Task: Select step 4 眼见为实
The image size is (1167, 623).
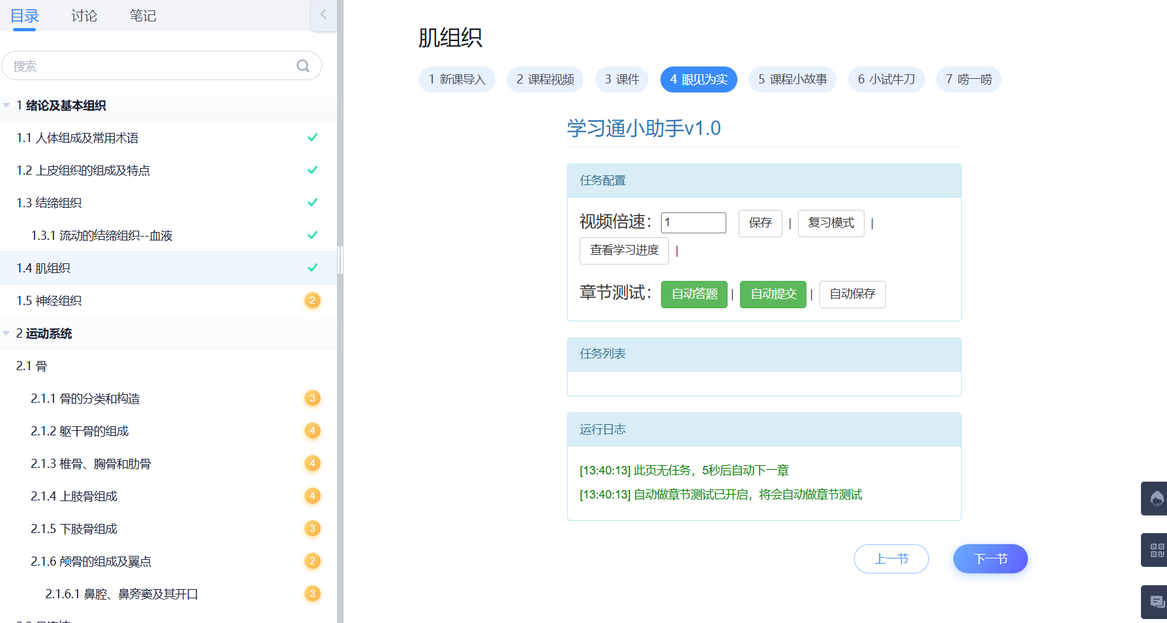Action: (x=699, y=80)
